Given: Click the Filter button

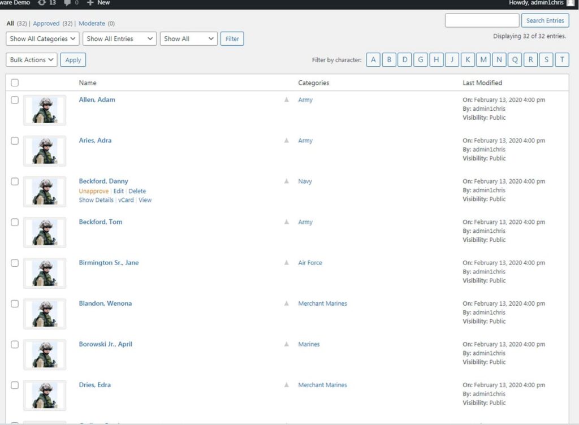Looking at the screenshot, I should pos(232,38).
